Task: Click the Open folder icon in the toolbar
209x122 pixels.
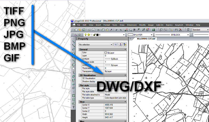Action: tap(80, 30)
